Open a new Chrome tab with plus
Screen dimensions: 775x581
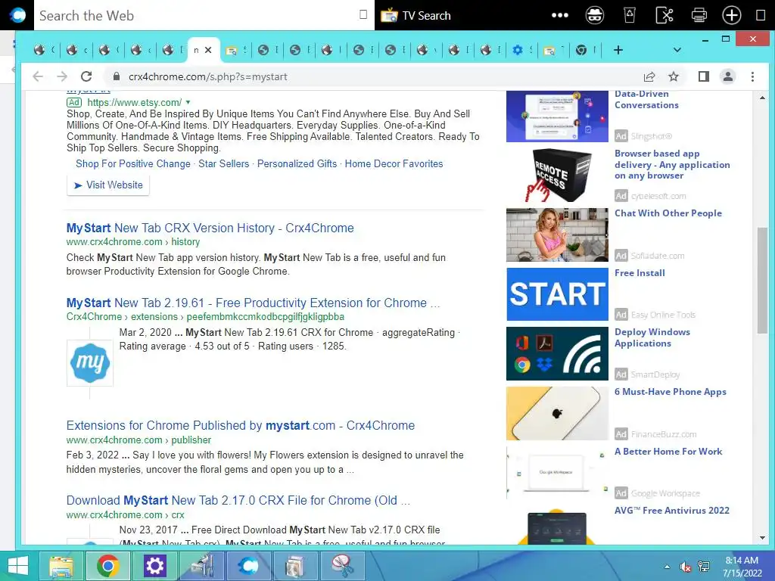click(x=618, y=50)
